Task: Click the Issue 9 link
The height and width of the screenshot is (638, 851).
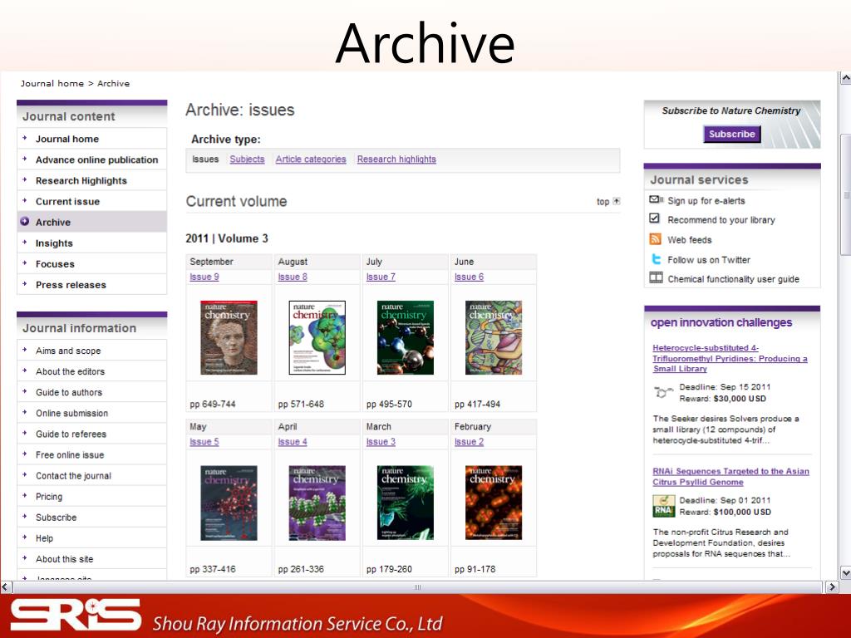Action: 204,277
